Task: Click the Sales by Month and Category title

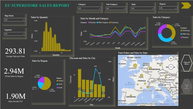Action: 94,18
